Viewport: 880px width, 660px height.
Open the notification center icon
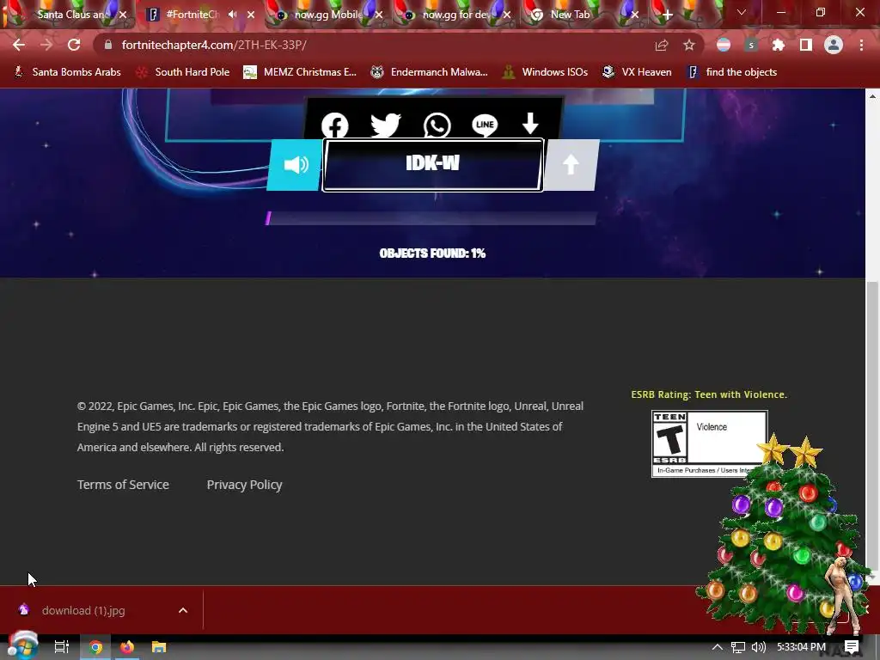(x=852, y=647)
